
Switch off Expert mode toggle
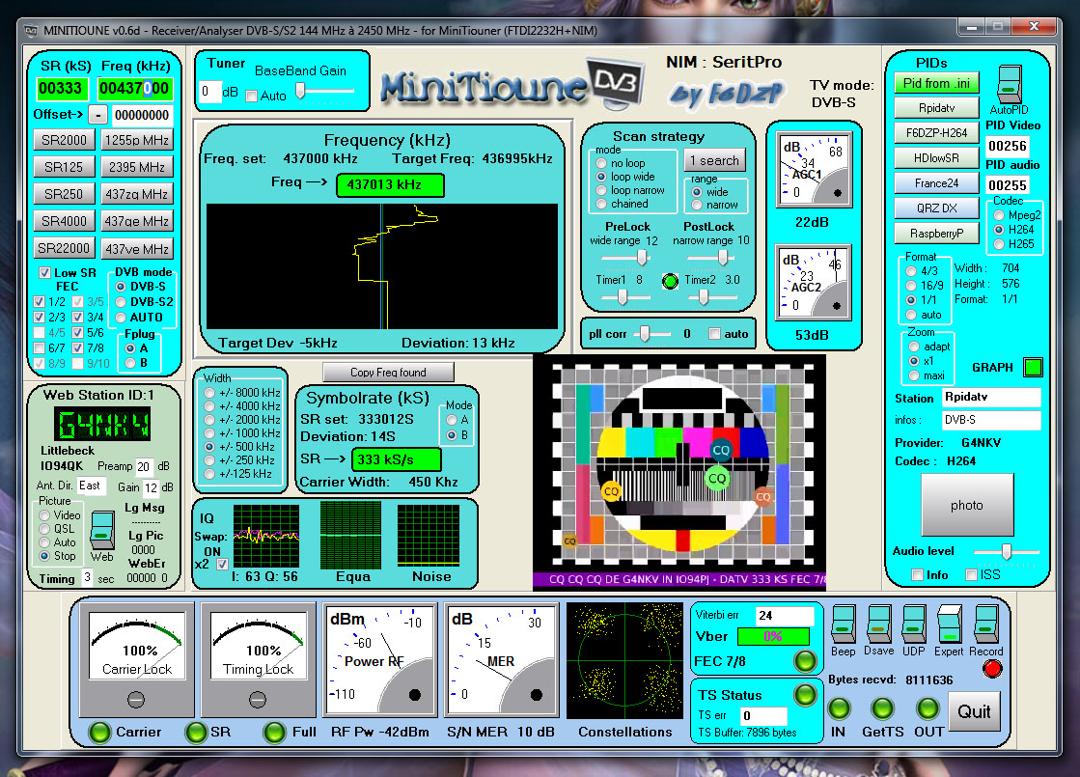950,624
